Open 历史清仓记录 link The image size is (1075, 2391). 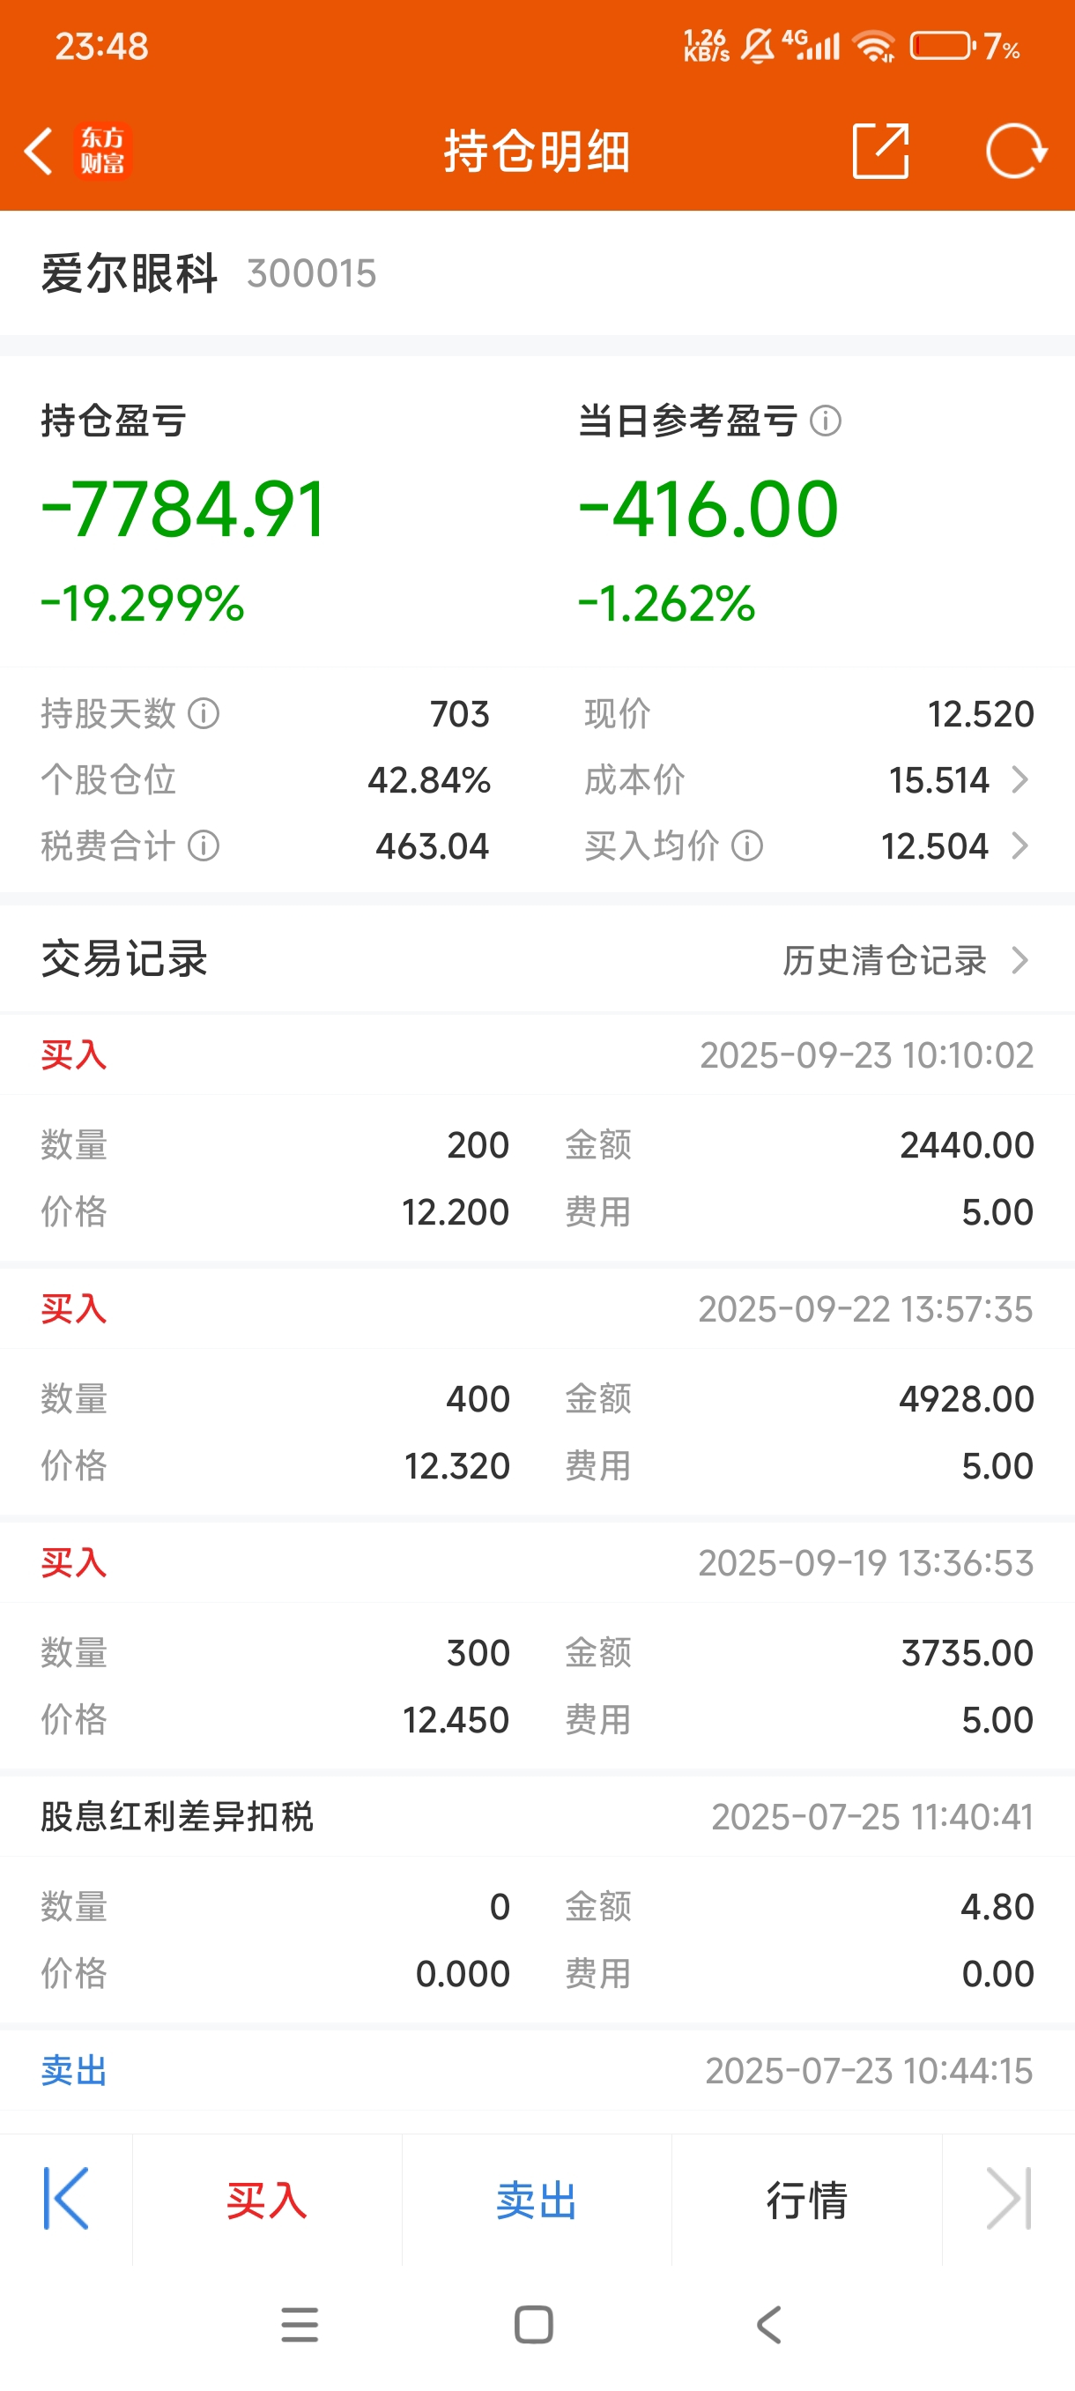click(884, 960)
